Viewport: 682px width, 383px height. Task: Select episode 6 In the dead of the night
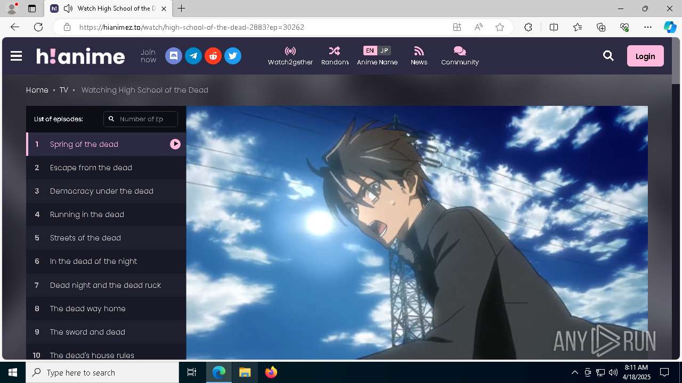pos(106,261)
